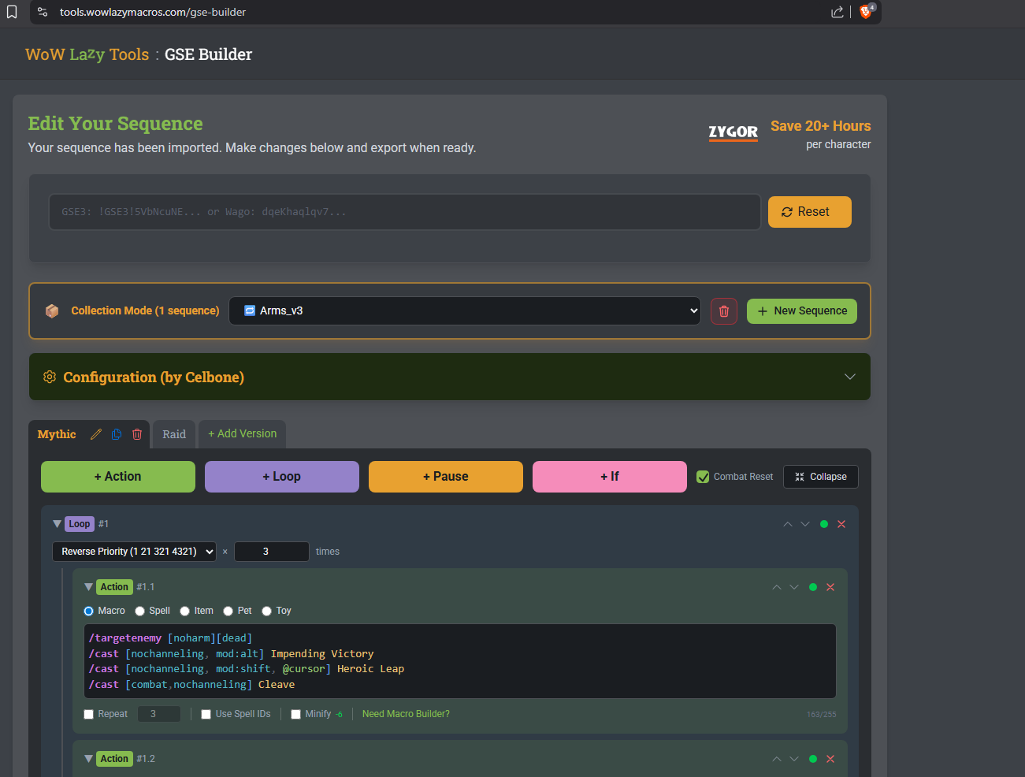Move Action #1.1 down with the arrow

pos(794,587)
